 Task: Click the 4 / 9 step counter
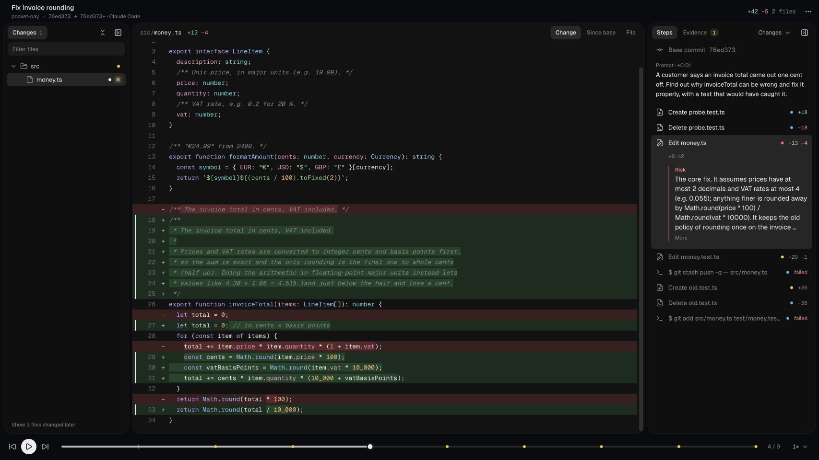(x=773, y=447)
